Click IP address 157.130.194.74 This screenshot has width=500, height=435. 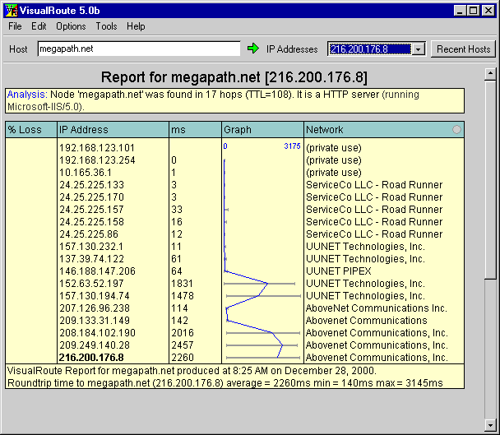coord(95,296)
